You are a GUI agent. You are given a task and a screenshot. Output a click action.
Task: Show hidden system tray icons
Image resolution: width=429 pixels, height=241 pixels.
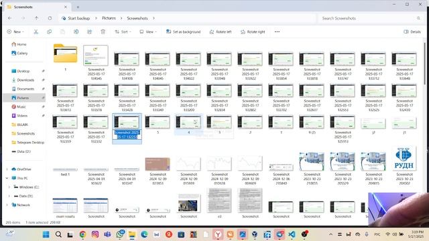(330, 234)
